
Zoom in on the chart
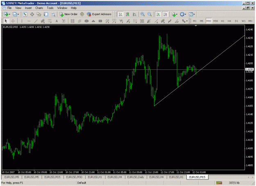pos(143,14)
